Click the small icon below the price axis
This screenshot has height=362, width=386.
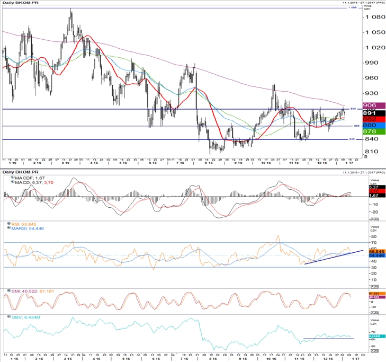coord(366,156)
